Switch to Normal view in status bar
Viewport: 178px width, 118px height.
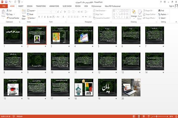coord(134,117)
